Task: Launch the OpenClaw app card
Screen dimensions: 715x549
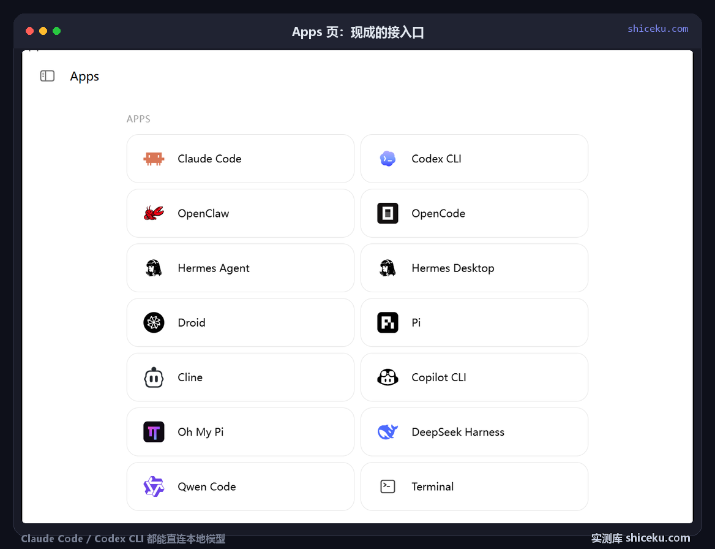Action: [x=241, y=213]
